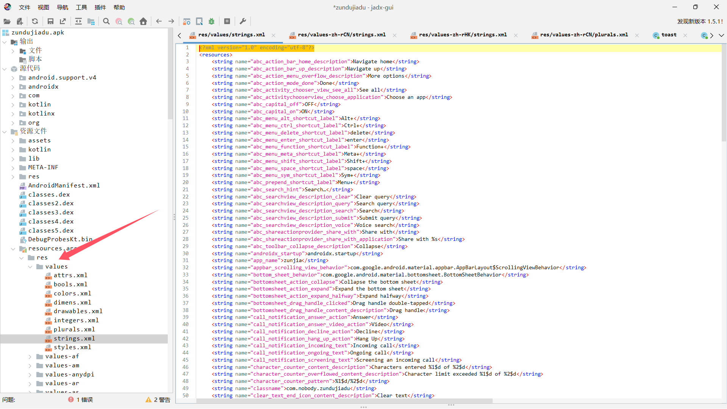
Task: Select colors.xml in the tree
Action: pyautogui.click(x=72, y=293)
